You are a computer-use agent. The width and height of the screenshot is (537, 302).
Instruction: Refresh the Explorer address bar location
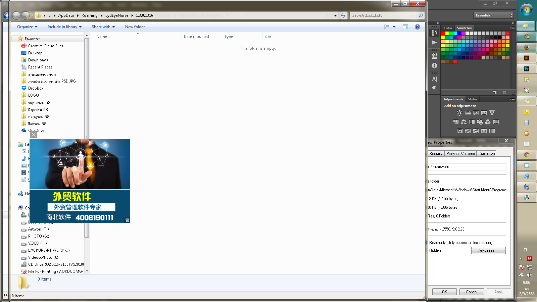pyautogui.click(x=343, y=15)
